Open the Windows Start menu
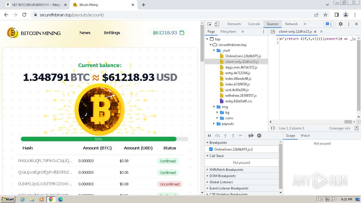Screen dimensions: 361x203 8,199
